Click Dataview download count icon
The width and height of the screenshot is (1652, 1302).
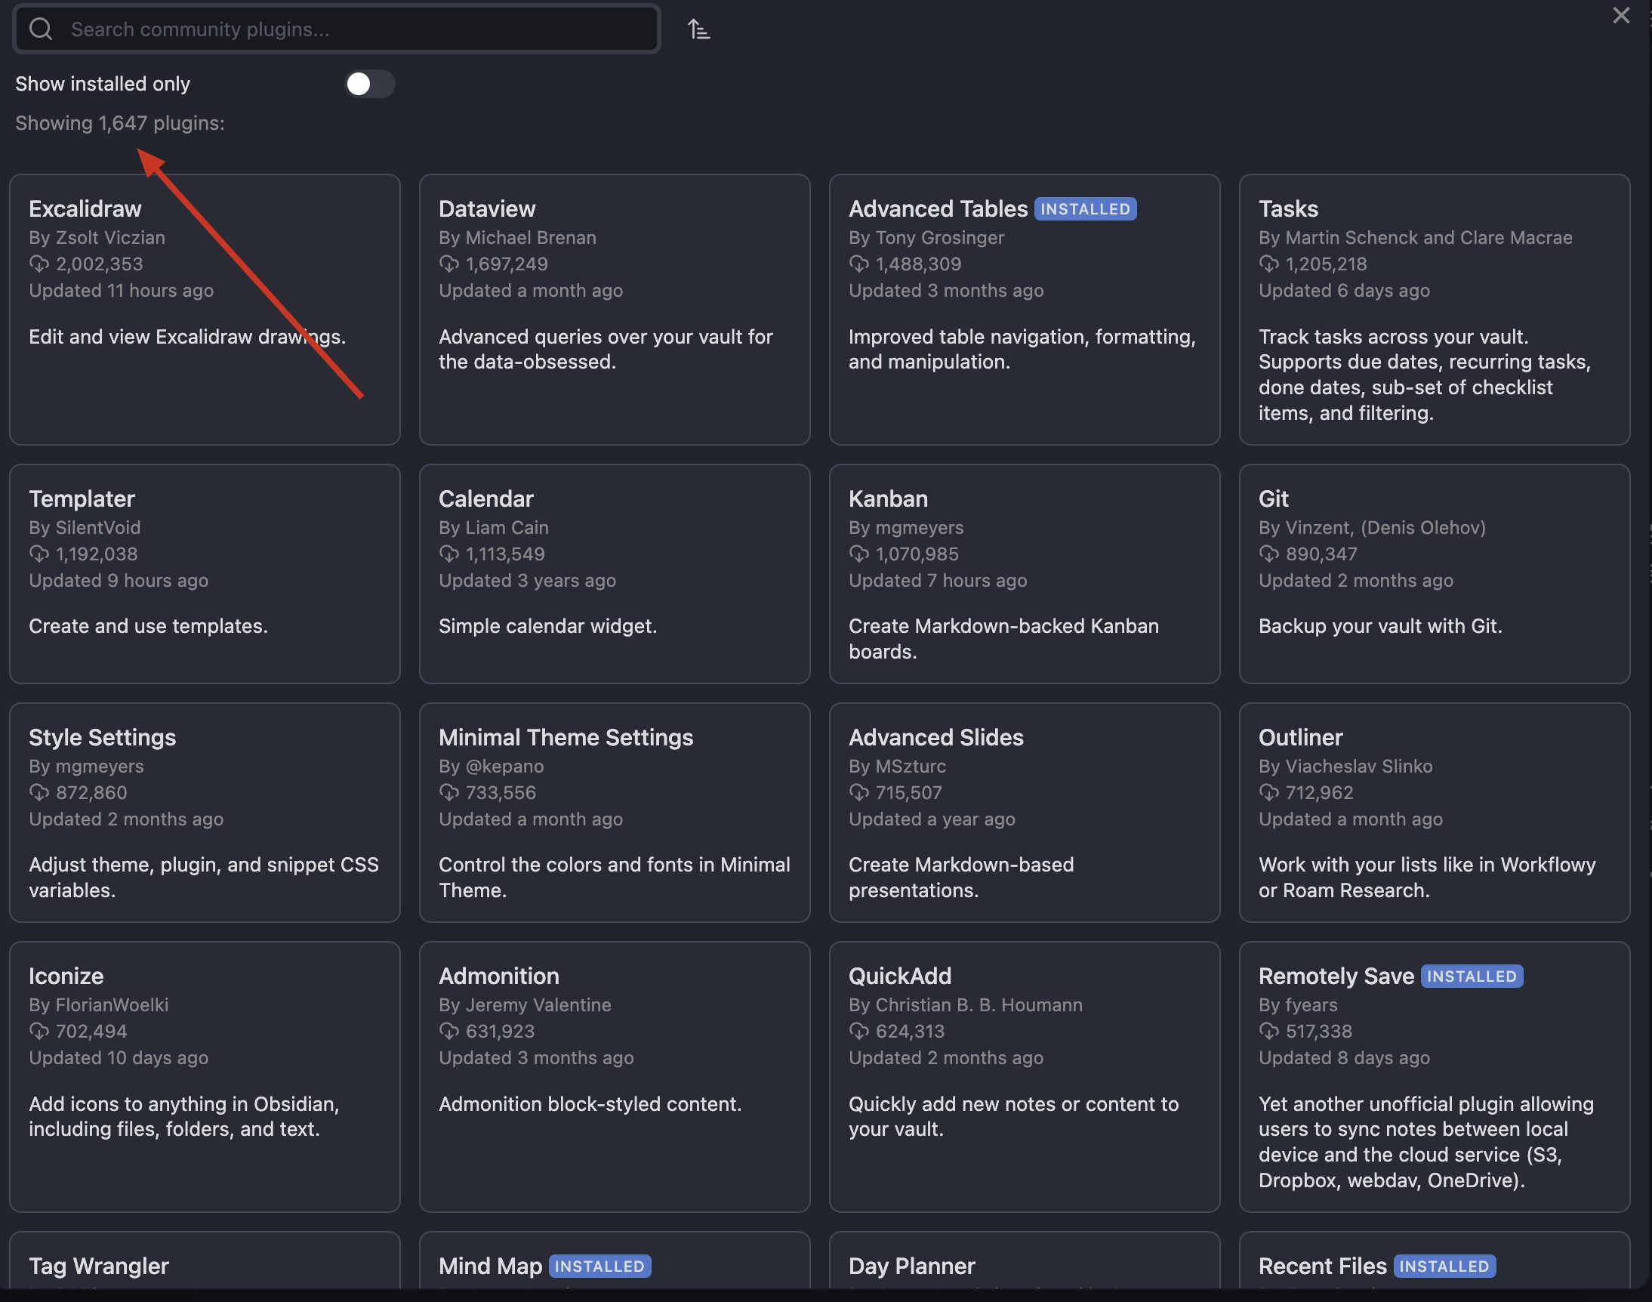click(448, 264)
